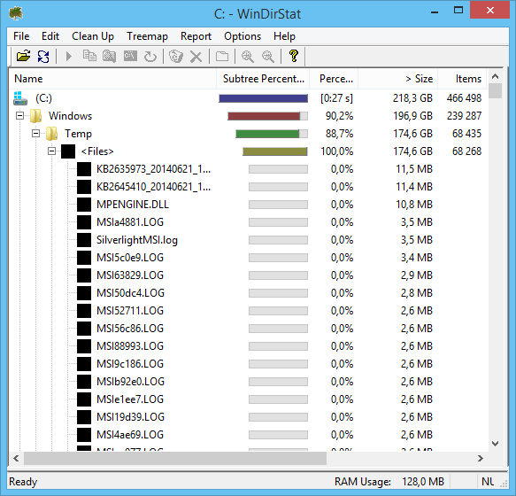
Task: Click the red subtree bar of Windows
Action: coord(264,116)
